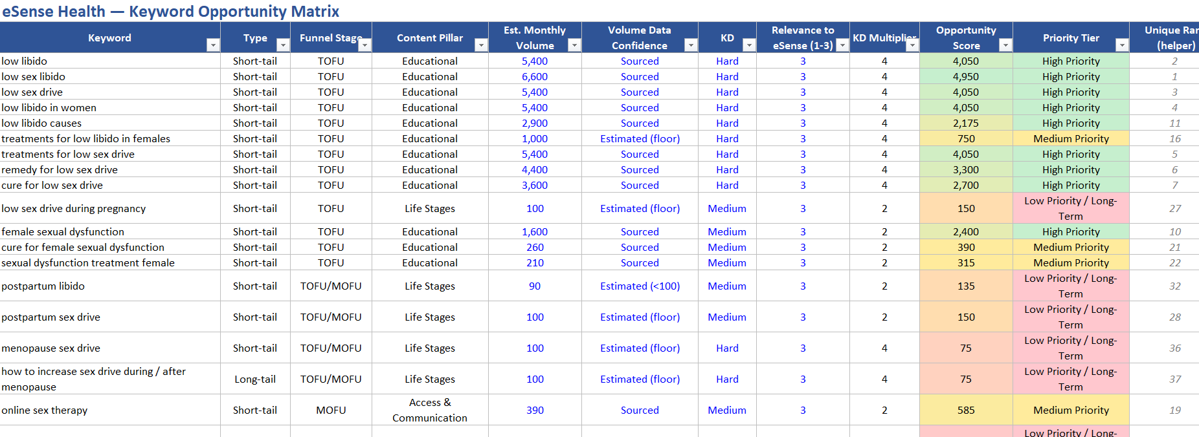The width and height of the screenshot is (1199, 437).
Task: Click the 750 opportunity score cell
Action: pyautogui.click(x=966, y=138)
